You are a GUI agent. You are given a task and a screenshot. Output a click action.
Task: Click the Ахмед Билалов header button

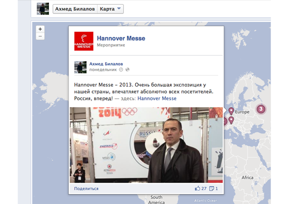coord(75,9)
